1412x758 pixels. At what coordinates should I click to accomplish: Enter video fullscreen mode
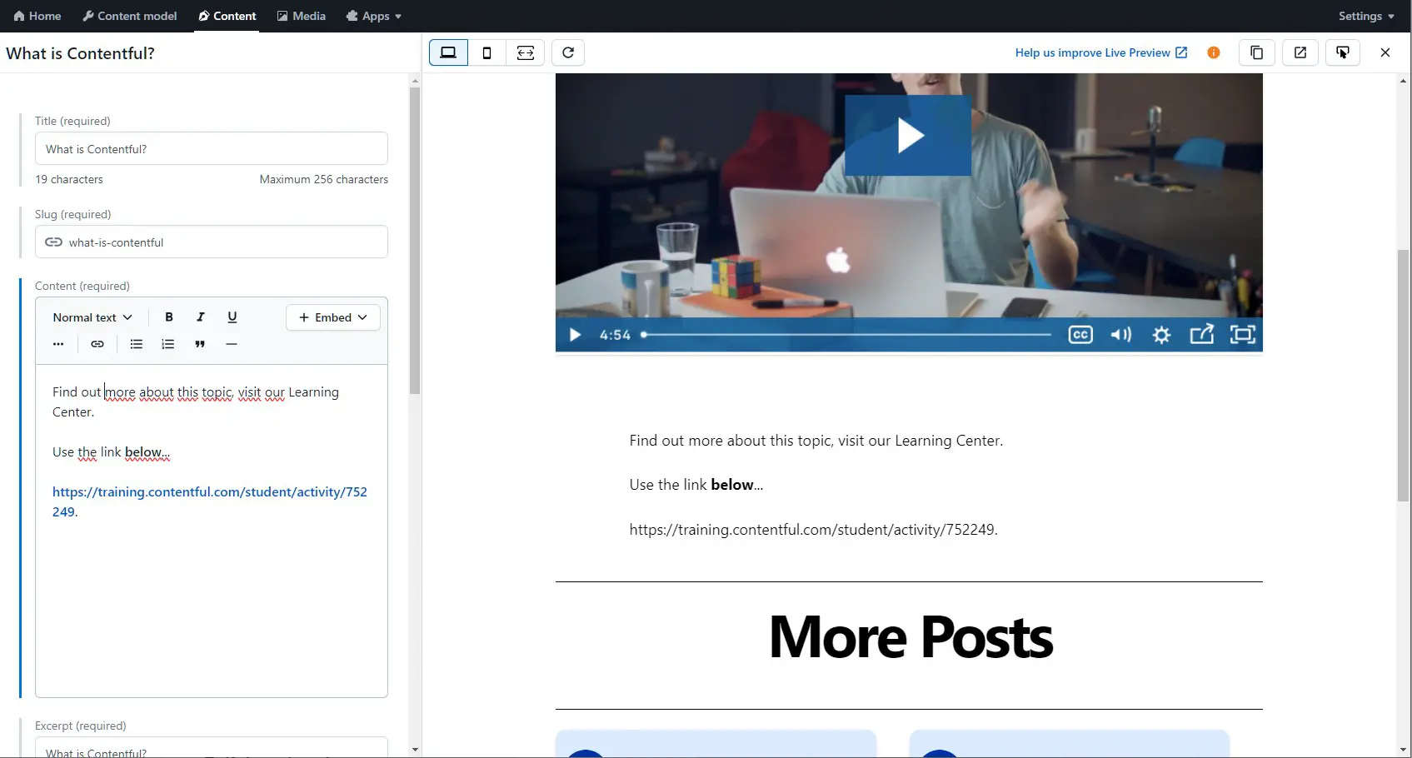coord(1243,335)
